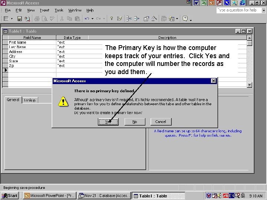Click the Microsoft Word shortcut bar icon

pos(196,3)
